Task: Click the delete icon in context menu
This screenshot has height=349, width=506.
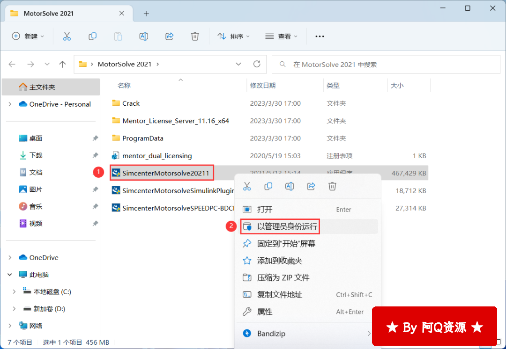Action: point(332,186)
